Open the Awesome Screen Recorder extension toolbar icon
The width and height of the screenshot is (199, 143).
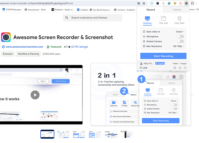click(186, 3)
